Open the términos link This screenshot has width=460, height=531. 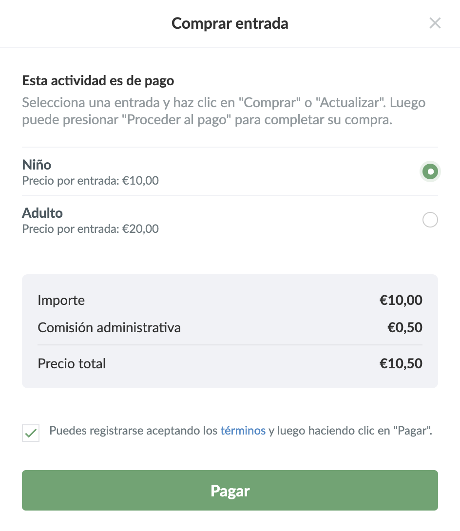[243, 431]
